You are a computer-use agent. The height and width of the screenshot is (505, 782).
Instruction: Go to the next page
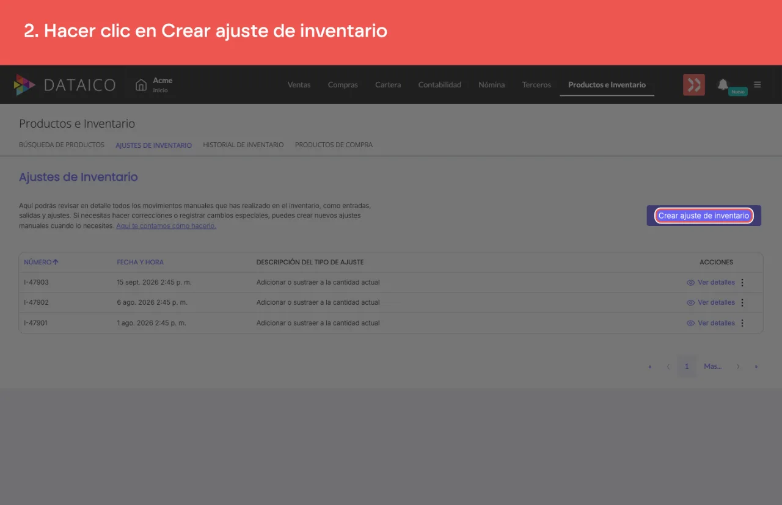click(x=738, y=366)
